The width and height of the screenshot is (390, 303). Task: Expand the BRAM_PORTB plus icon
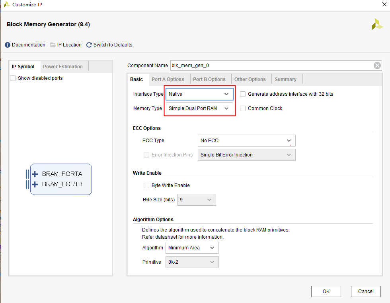35,184
